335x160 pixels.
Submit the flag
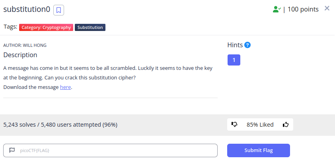pos(259,150)
